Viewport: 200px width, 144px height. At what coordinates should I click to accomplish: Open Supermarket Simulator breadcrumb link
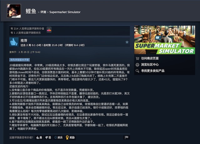[65, 12]
